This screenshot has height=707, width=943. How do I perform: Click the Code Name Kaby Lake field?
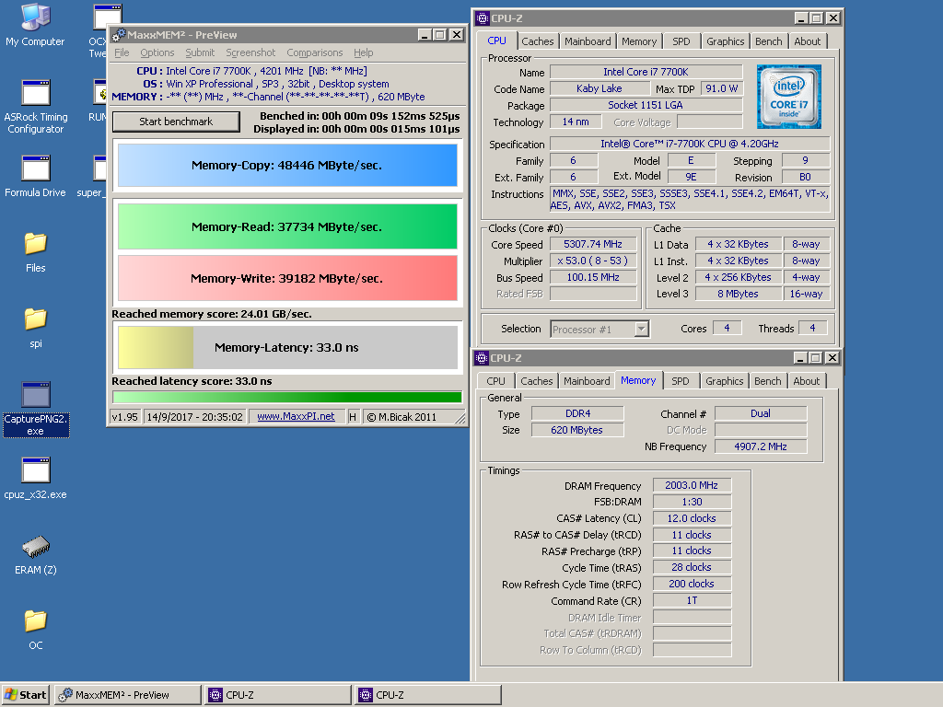coord(599,88)
